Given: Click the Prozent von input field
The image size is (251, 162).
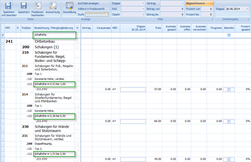Looking at the screenshot, I should (207, 9).
